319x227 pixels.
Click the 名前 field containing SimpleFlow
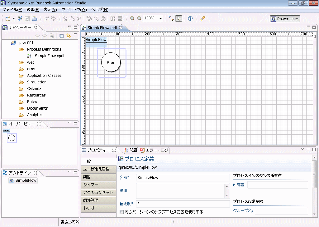pyautogui.click(x=183, y=177)
